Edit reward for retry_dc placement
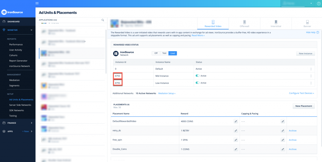322x162 pixels. 236,130
